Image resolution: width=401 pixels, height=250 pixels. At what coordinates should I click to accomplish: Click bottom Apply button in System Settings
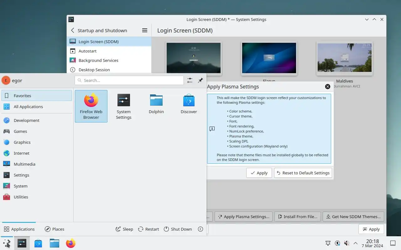point(371,229)
